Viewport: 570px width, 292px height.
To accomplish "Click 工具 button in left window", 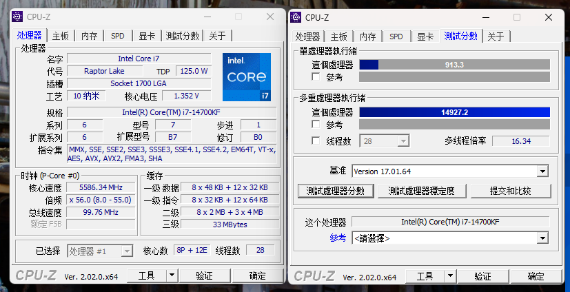I will (147, 276).
